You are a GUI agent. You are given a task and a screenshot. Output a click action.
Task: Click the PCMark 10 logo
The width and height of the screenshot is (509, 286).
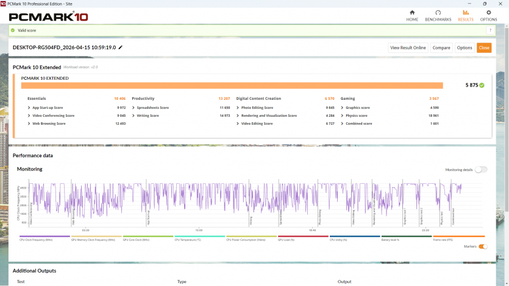49,16
